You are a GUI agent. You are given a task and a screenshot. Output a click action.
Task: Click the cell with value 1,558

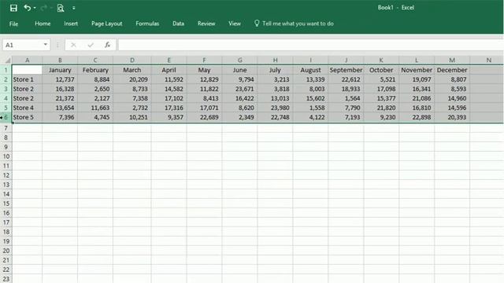pyautogui.click(x=310, y=108)
